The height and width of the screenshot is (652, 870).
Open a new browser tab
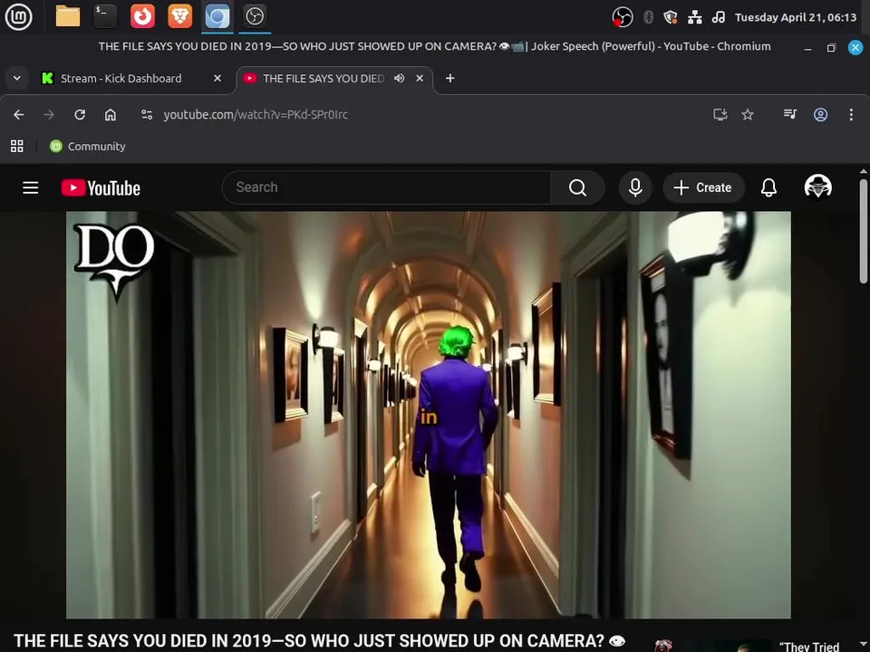click(x=450, y=78)
